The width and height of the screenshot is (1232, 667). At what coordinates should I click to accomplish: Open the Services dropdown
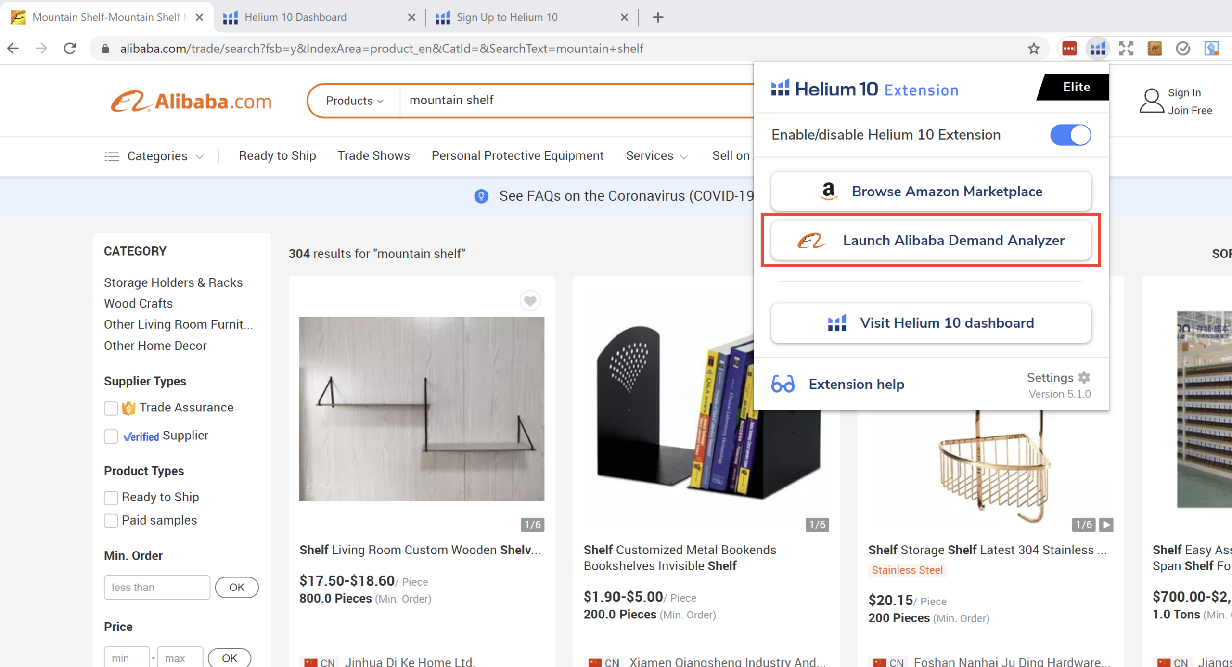click(x=656, y=156)
